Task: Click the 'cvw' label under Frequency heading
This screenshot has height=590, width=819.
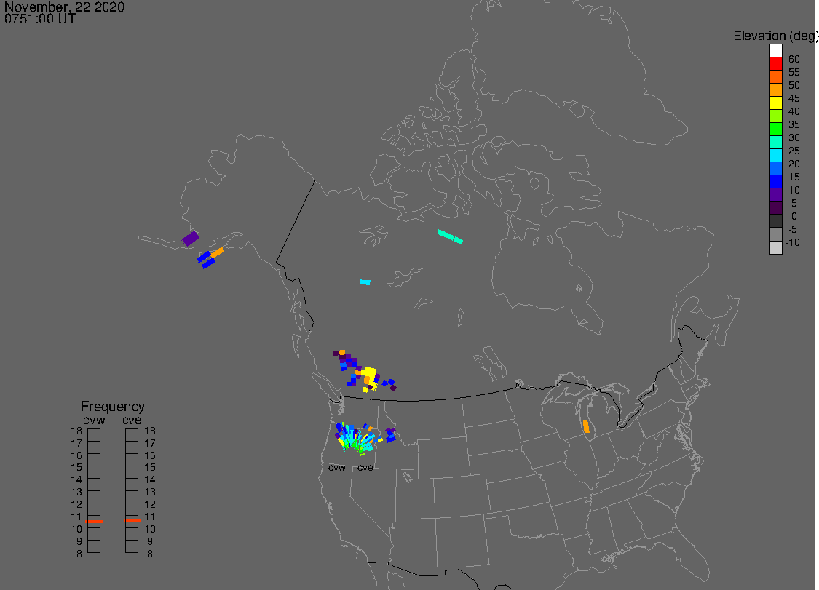Action: click(x=94, y=420)
